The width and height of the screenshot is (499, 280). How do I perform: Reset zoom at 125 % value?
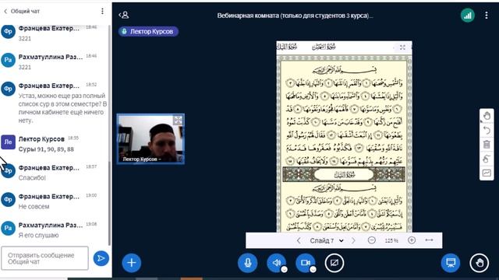click(x=391, y=240)
